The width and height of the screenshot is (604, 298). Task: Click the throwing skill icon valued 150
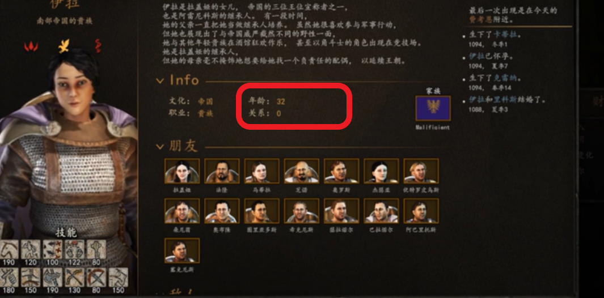pos(119,277)
